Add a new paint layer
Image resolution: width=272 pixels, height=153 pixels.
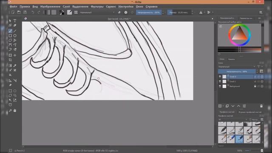(x=220, y=106)
